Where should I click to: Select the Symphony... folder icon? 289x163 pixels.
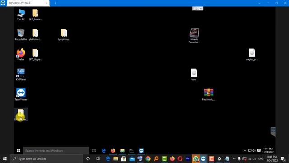[x=64, y=34]
